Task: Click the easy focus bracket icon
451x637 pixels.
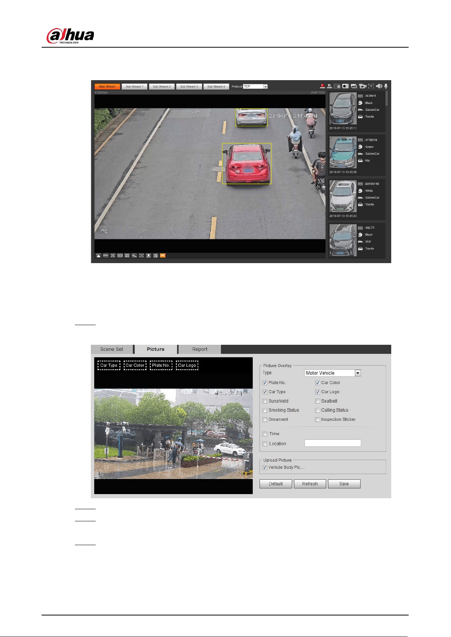Action: pyautogui.click(x=371, y=86)
